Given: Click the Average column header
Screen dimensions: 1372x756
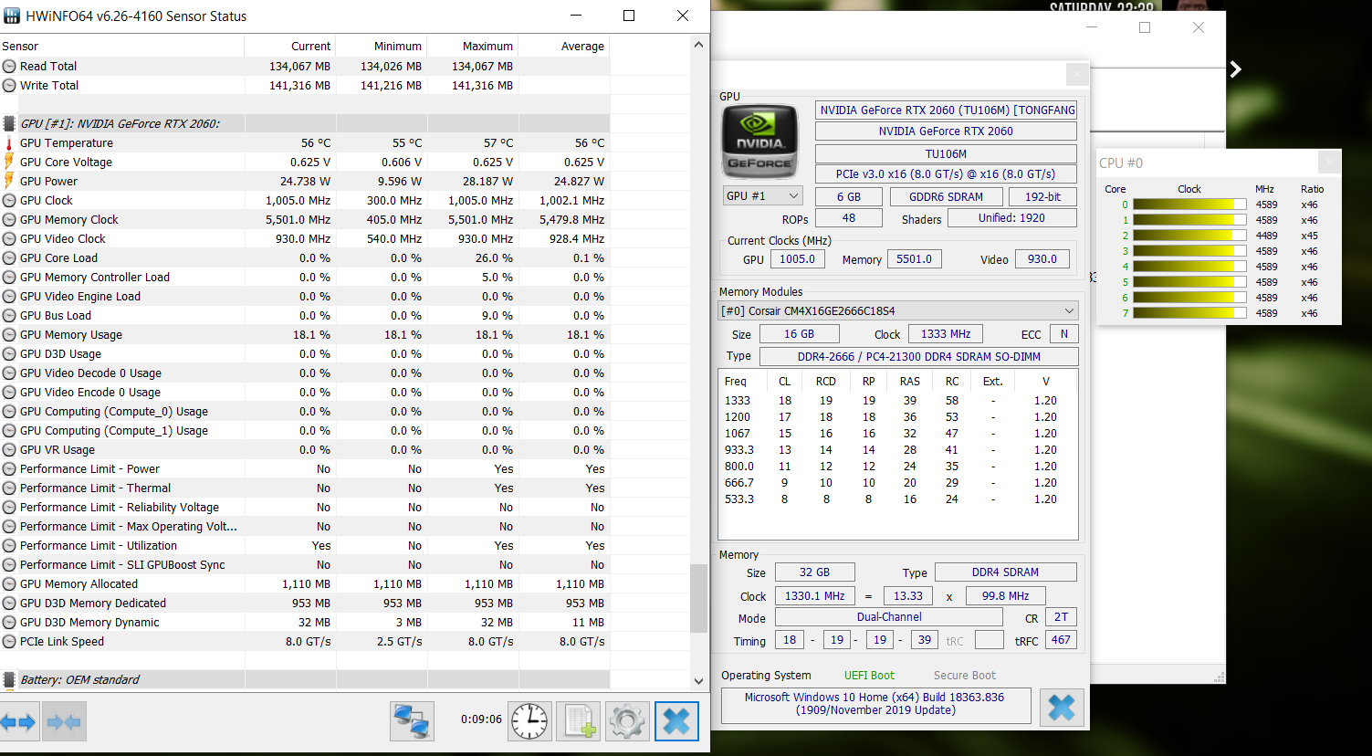Looking at the screenshot, I should (564, 47).
